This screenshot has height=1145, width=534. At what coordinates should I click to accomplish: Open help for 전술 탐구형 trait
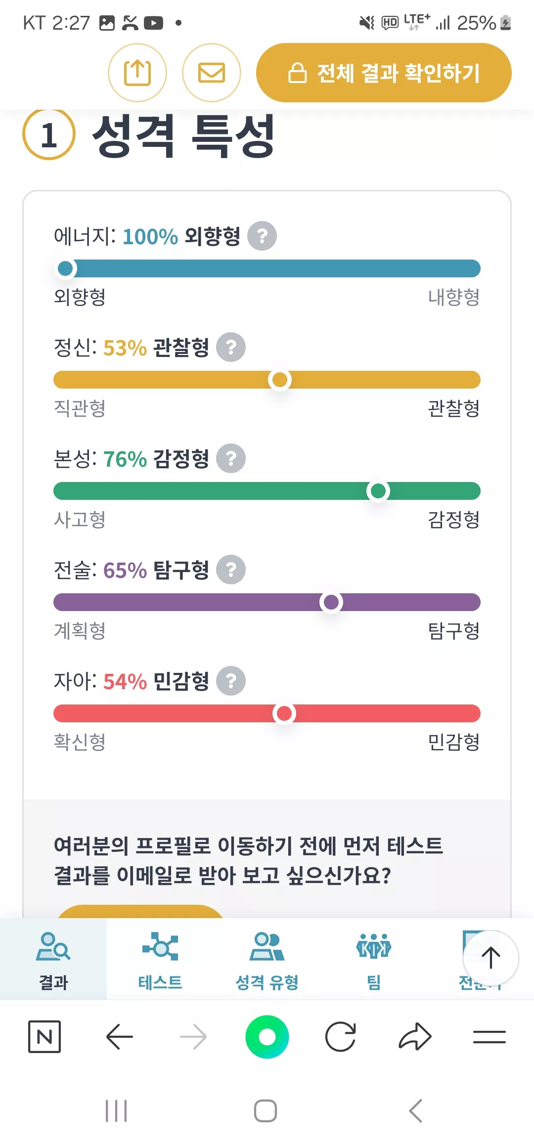(231, 570)
